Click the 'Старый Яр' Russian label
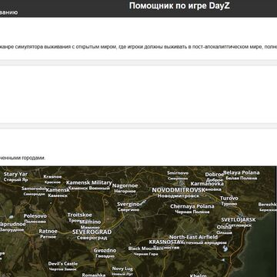This screenshot has height=277, width=277. 16,180
